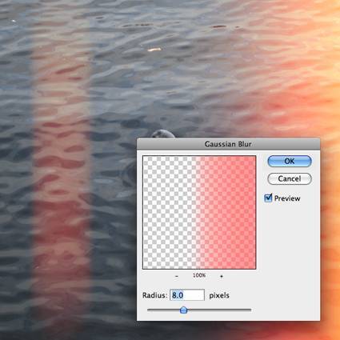This screenshot has height=340, width=340.
Task: Zoom out the blur preview with minus
Action: click(177, 276)
